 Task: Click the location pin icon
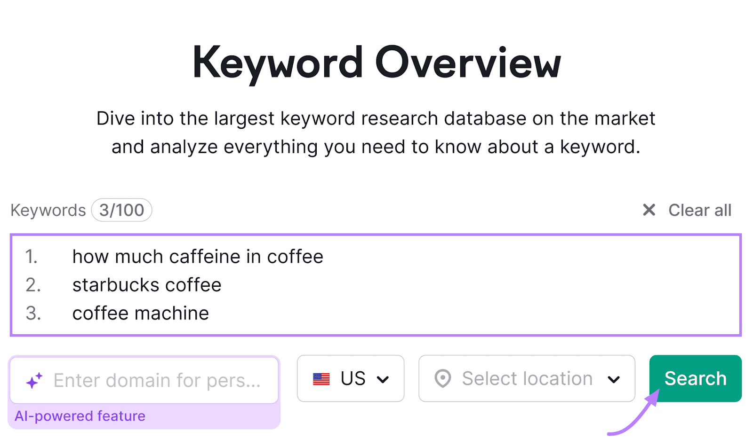(x=445, y=378)
